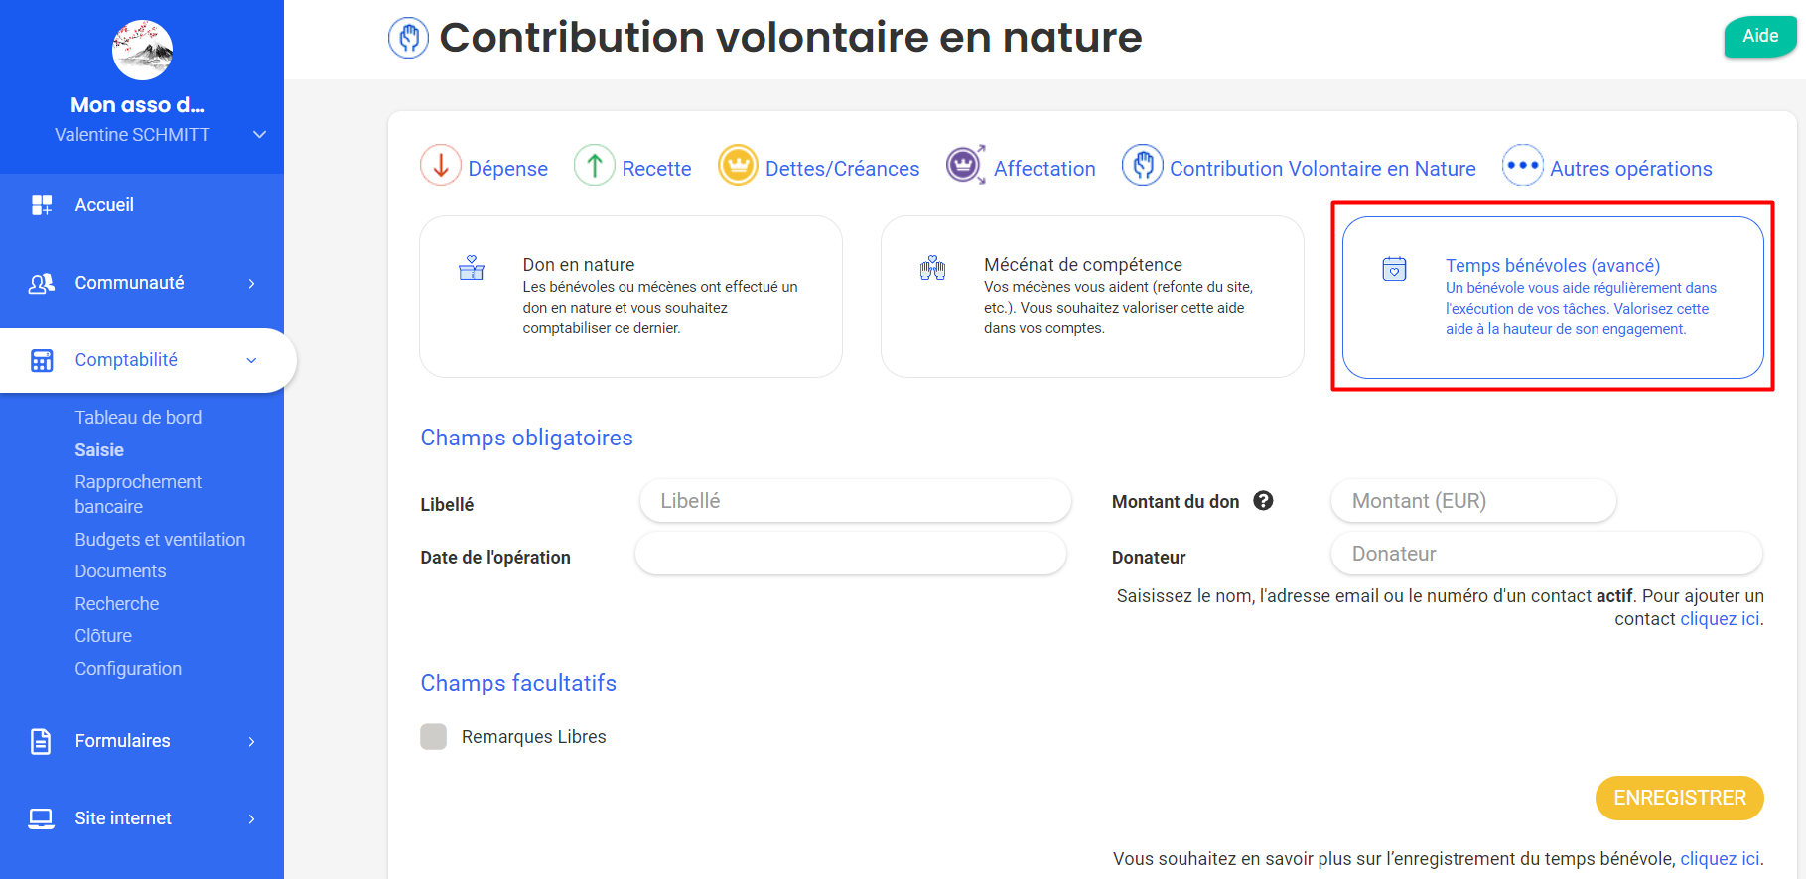The image size is (1806, 879).
Task: Select the Dettes/Créances crown icon
Action: tap(738, 166)
